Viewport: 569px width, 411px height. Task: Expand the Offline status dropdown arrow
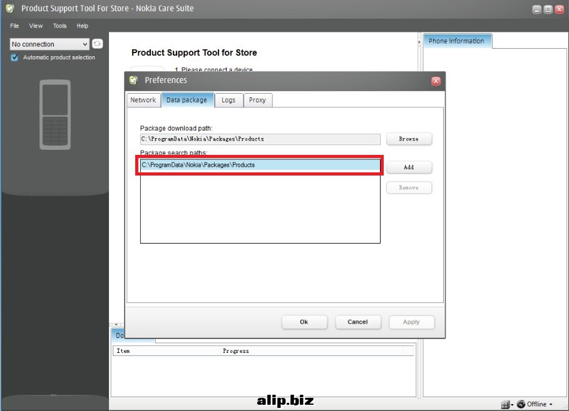[551, 404]
